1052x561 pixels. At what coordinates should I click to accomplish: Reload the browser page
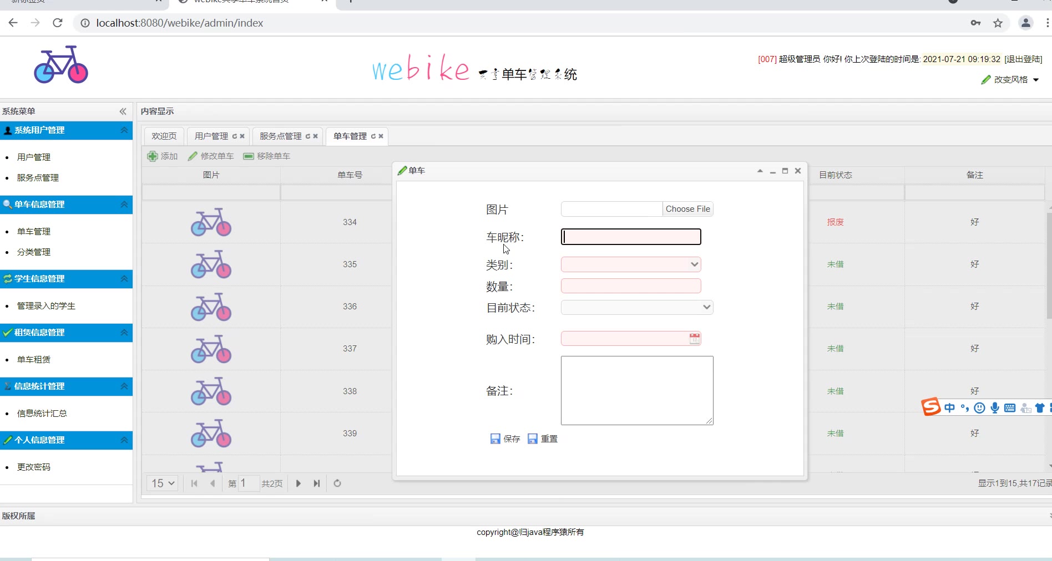point(58,23)
